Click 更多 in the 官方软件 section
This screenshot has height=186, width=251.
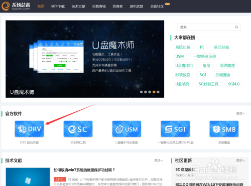tap(240, 113)
